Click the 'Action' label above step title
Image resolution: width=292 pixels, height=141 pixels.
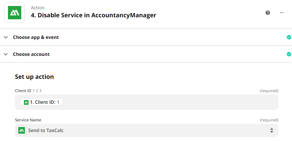[x=38, y=8]
